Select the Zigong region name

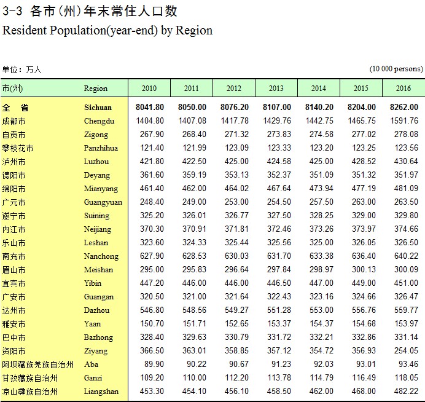(x=96, y=135)
